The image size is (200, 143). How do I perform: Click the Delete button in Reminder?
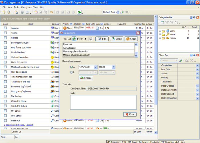[117, 39]
